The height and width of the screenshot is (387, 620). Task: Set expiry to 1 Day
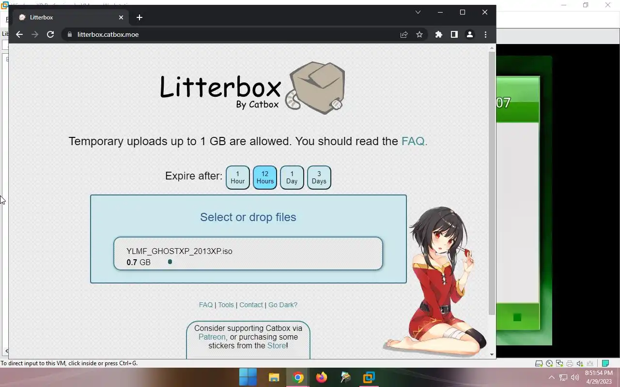[292, 178]
